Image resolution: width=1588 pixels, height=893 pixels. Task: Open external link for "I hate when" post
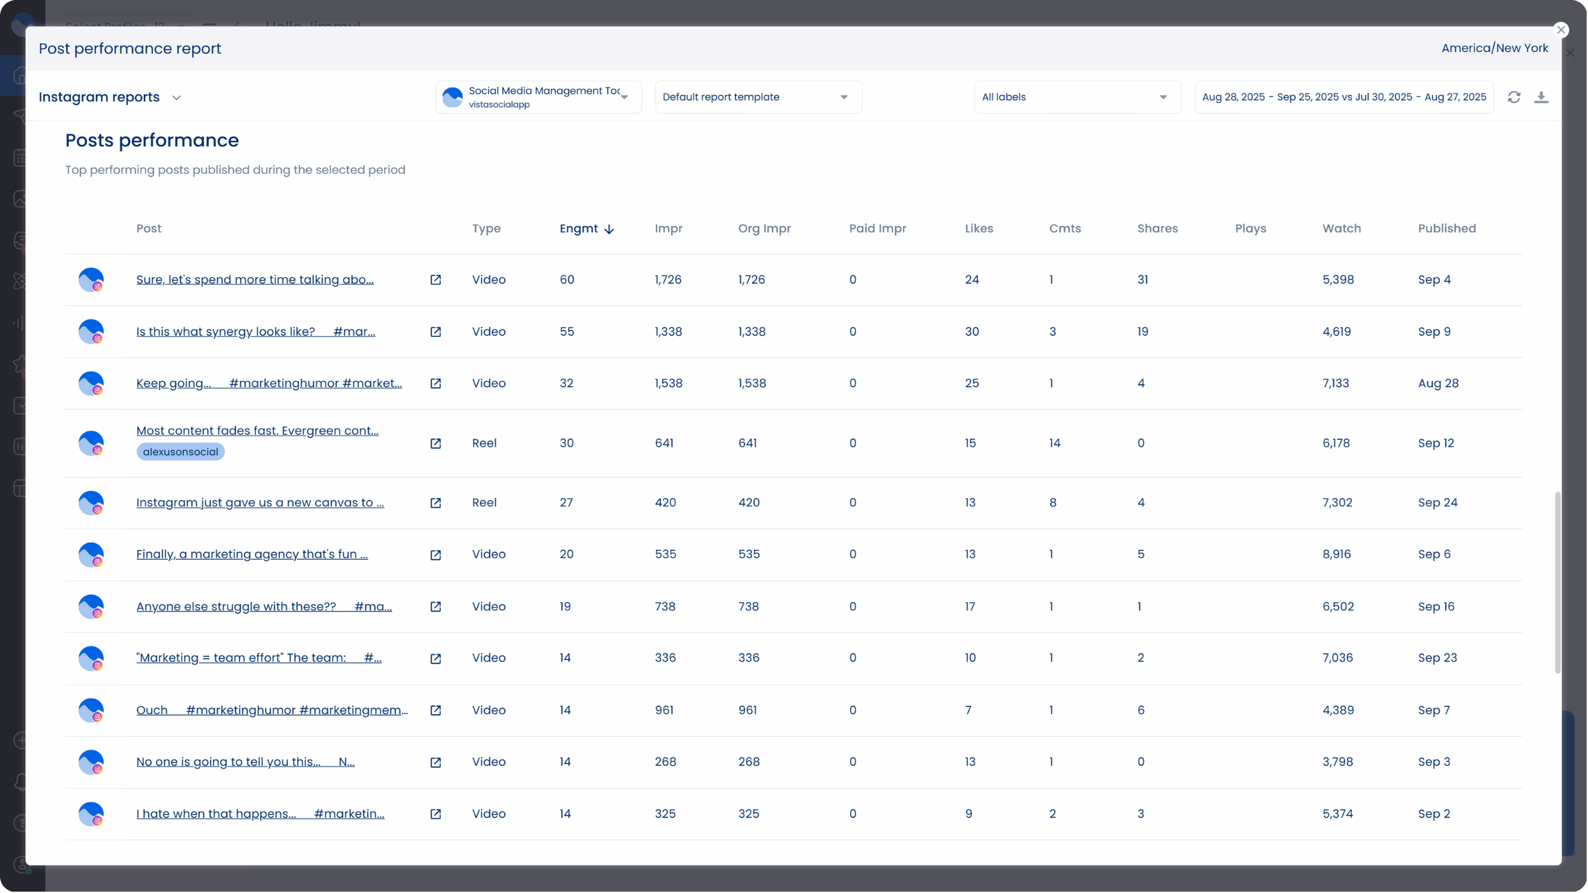435,813
